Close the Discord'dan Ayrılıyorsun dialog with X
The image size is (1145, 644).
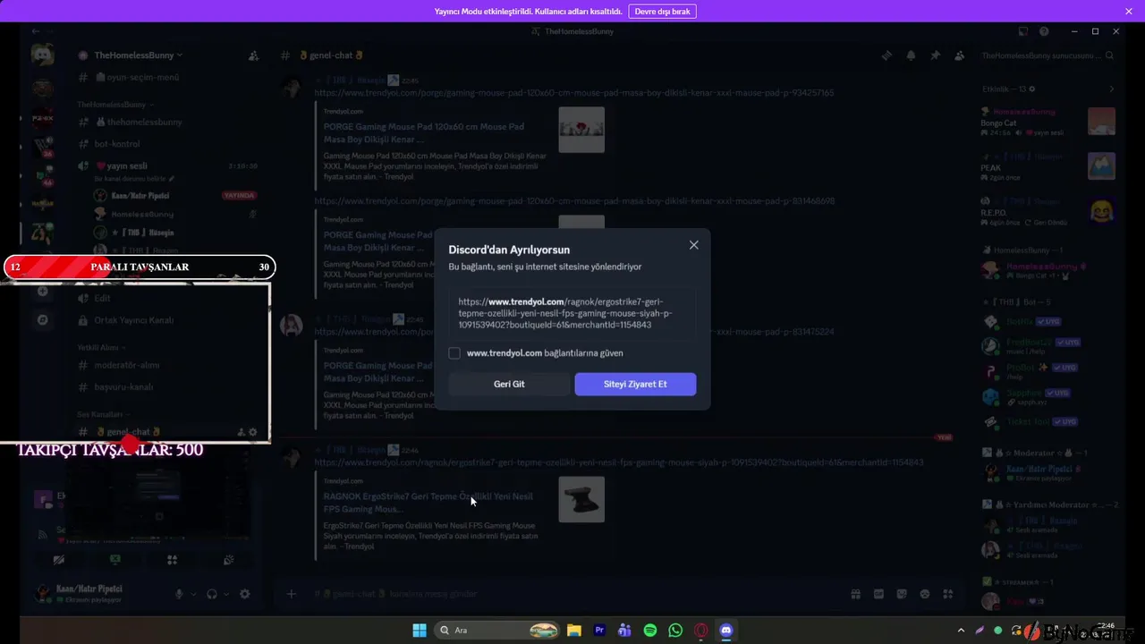[693, 245]
